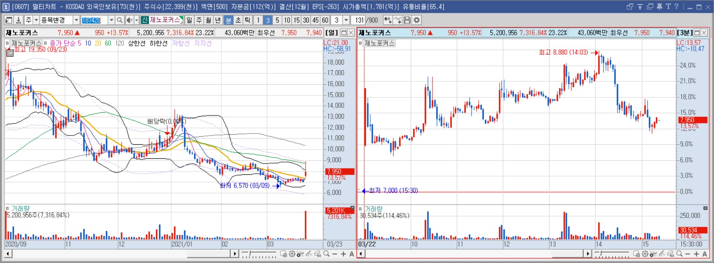Click left chart bottom settings gear icon
714x263 pixels.
point(292,254)
